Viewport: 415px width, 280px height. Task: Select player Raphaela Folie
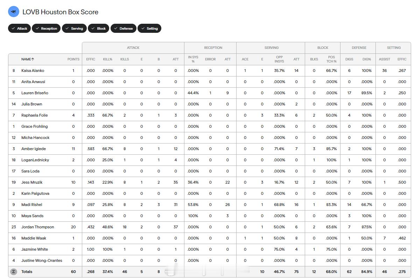pyautogui.click(x=34, y=115)
